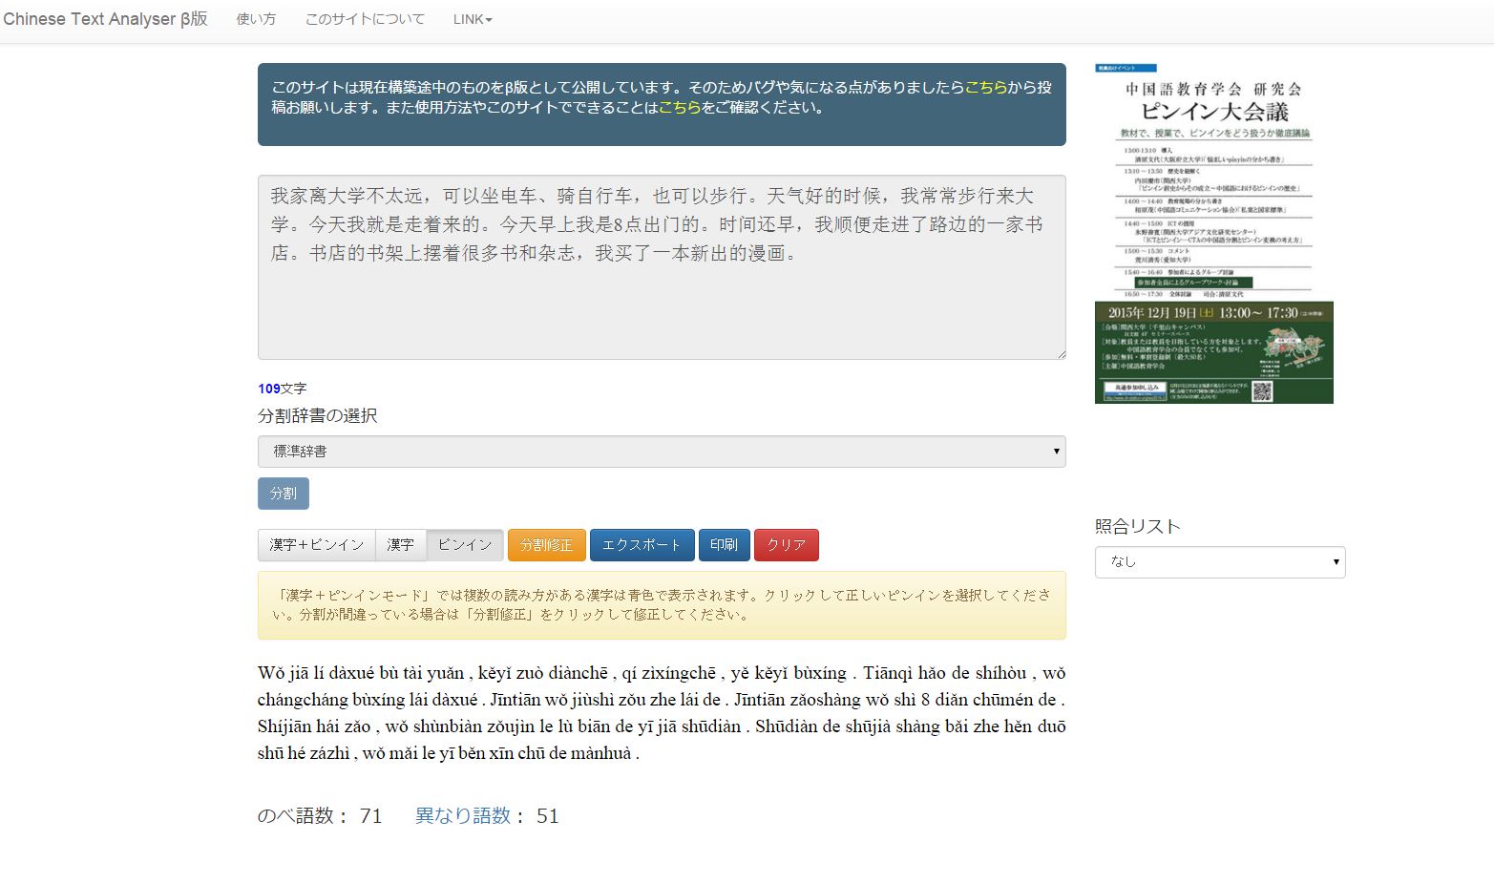Follow the first こちら link for bug reports
Viewport: 1494px width, 884px height.
(x=986, y=87)
